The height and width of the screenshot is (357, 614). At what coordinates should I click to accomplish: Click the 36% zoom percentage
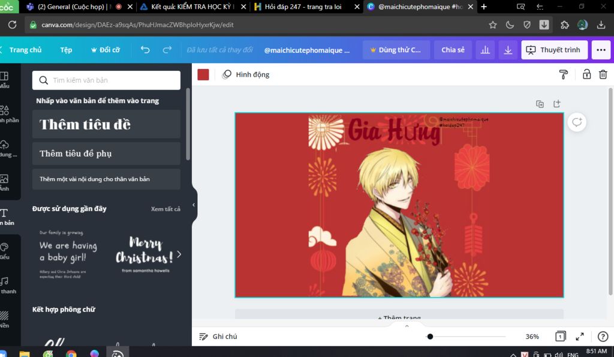click(532, 336)
